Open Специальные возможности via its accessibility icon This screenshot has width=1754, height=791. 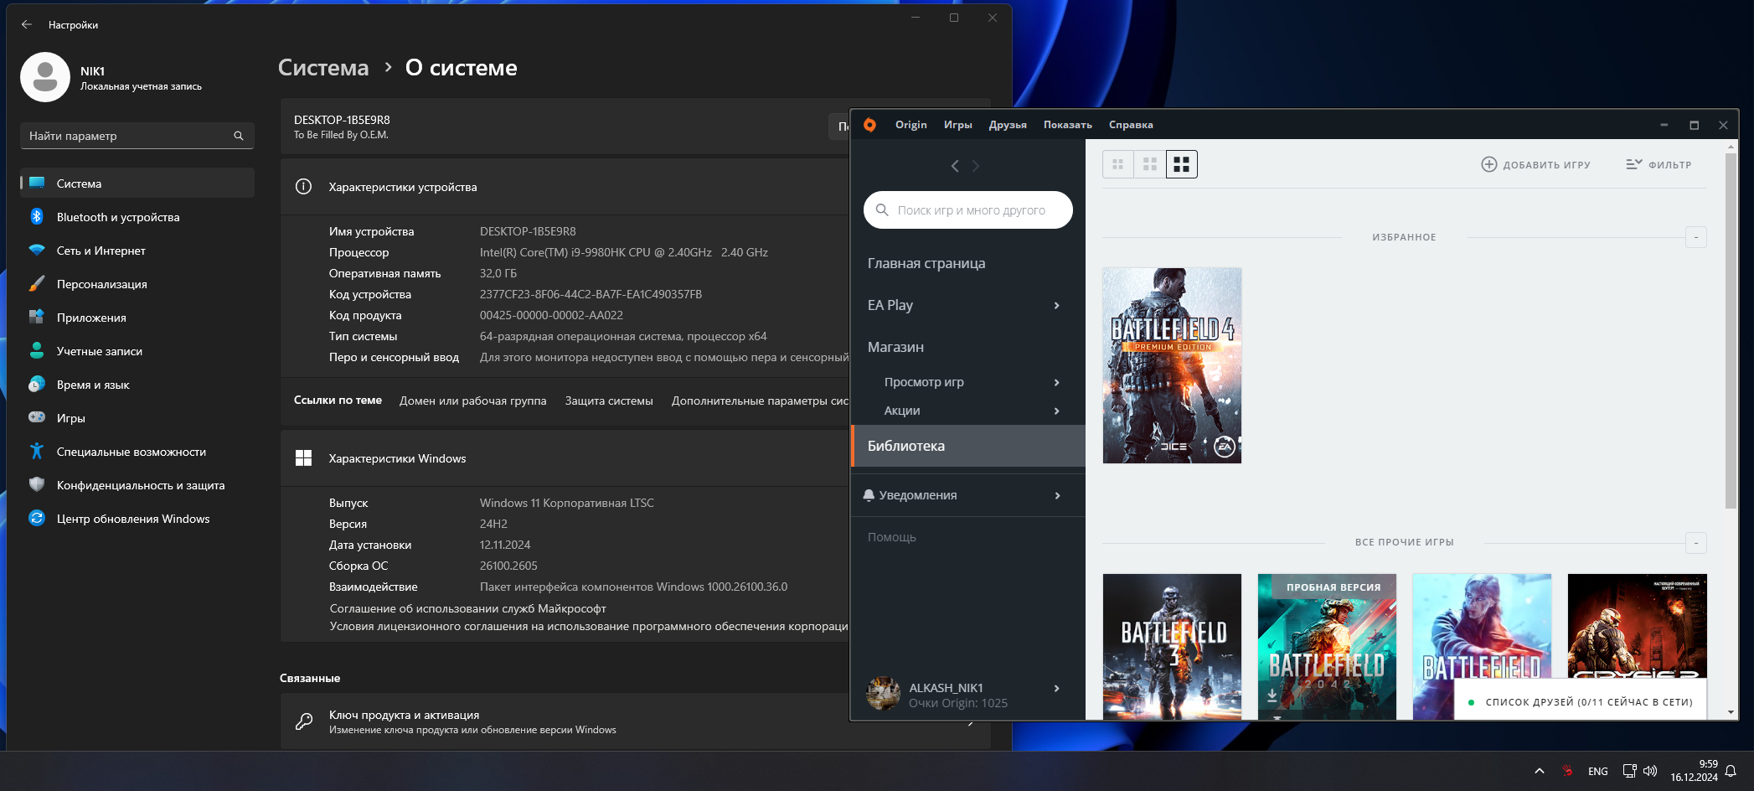(37, 452)
